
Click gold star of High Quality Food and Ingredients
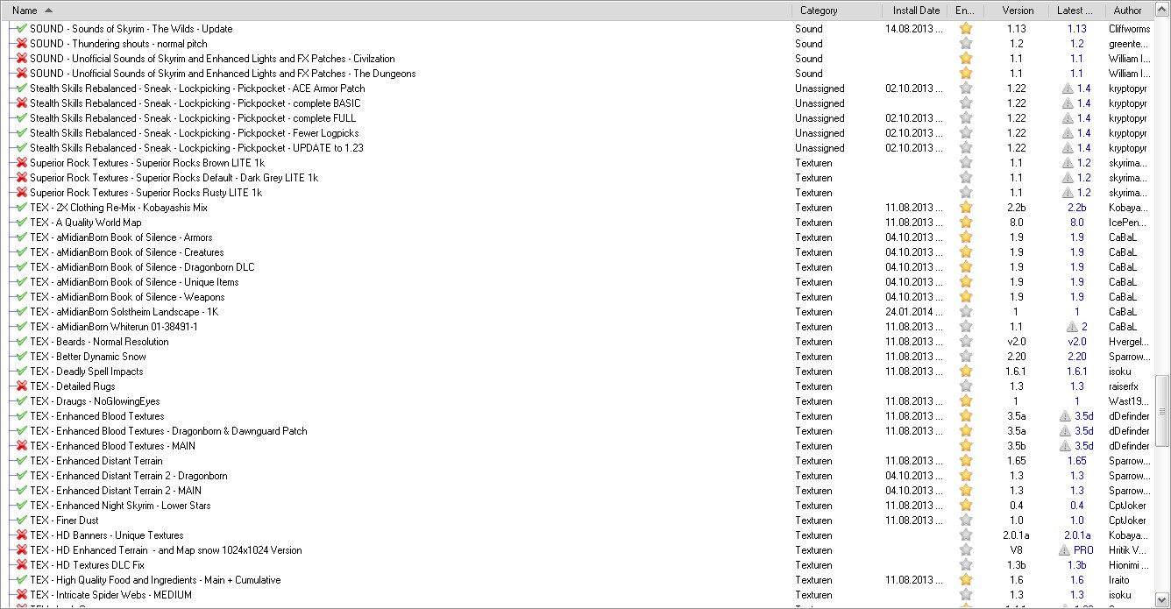[x=966, y=580]
